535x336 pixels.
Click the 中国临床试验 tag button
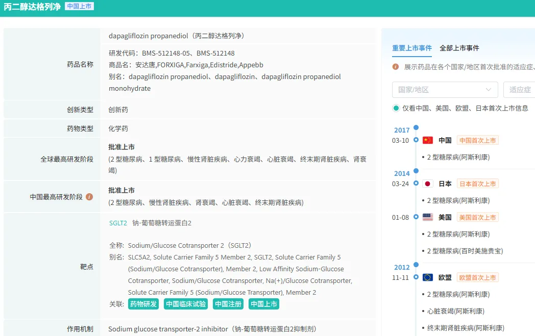186,304
